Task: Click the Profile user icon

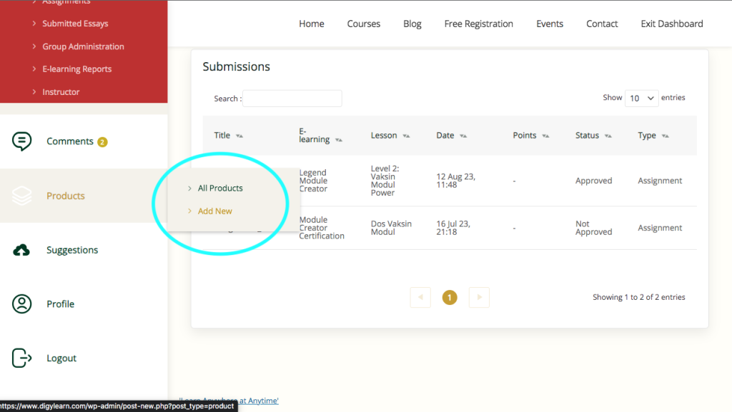Action: click(22, 304)
